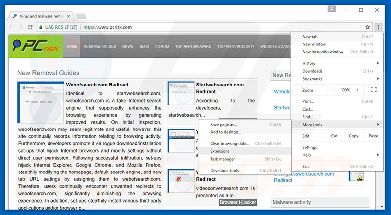
Task: Select Find... in Chrome menu
Action: pos(337,117)
